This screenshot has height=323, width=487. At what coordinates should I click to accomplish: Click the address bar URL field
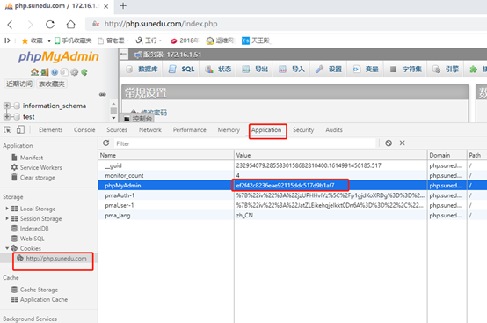[286, 24]
